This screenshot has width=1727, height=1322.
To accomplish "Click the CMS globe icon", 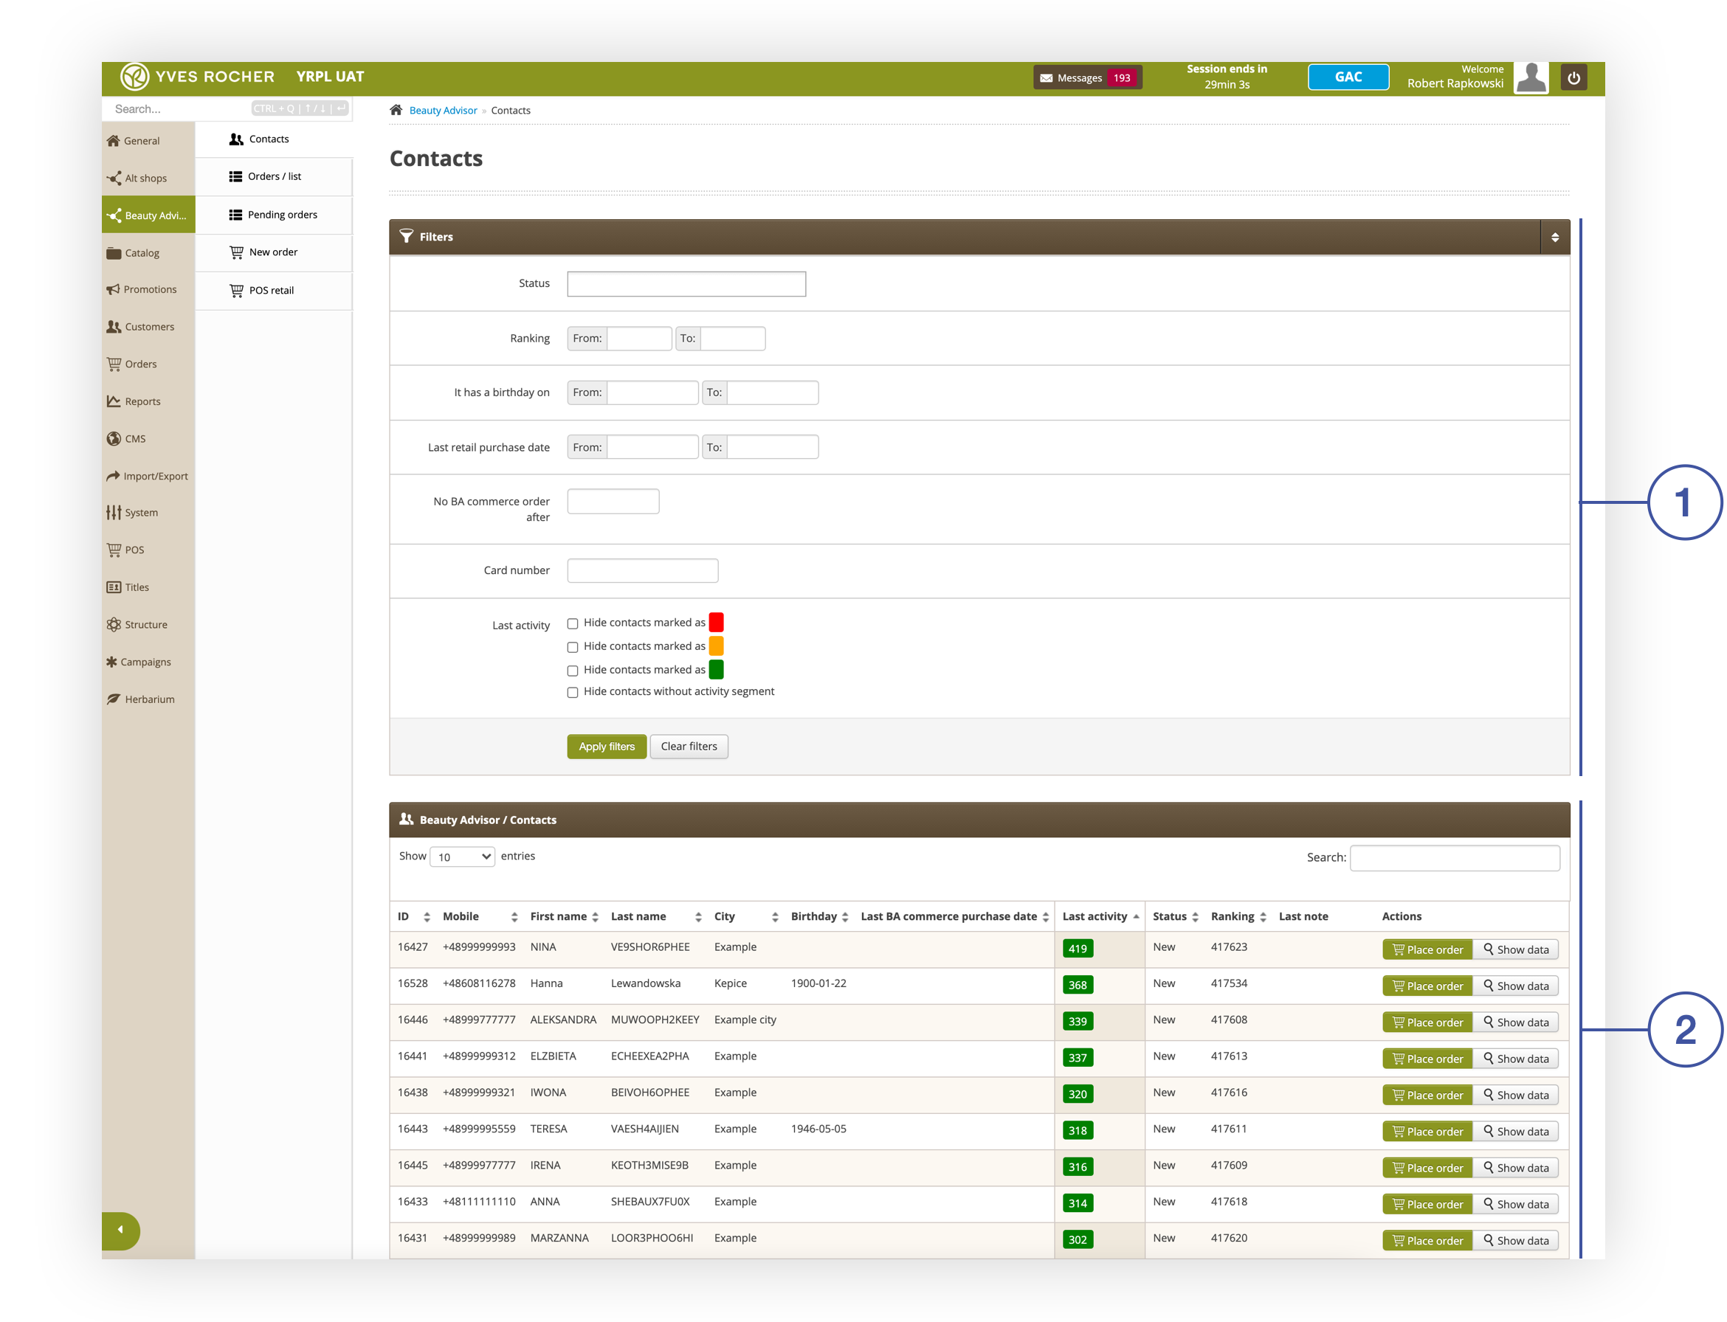I will pyautogui.click(x=114, y=438).
